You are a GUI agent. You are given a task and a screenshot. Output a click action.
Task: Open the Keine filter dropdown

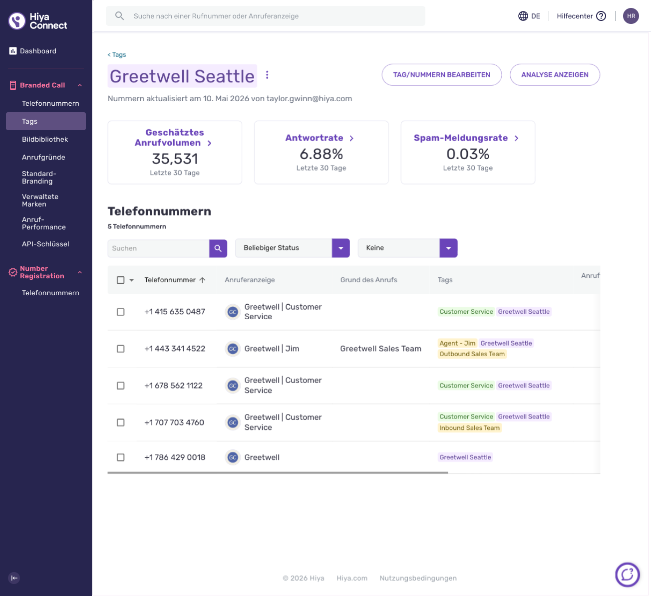point(408,248)
